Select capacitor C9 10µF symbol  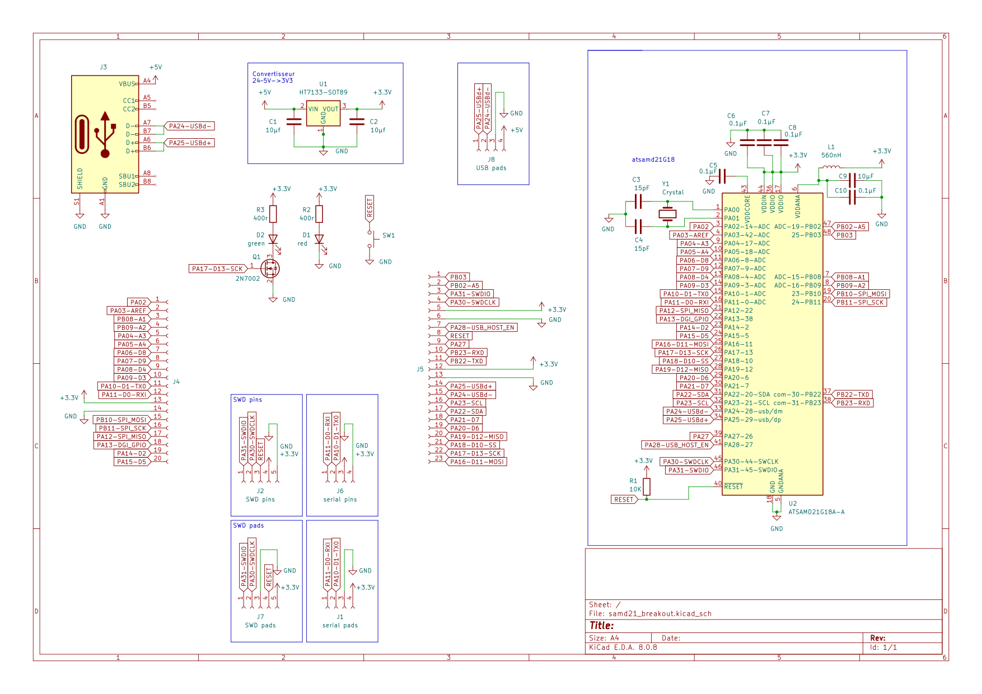(x=853, y=180)
